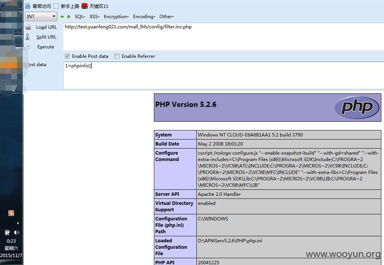Click the Server API label
Image resolution: width=384 pixels, height=265 pixels.
[167, 194]
